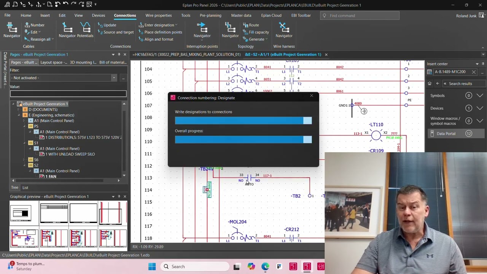Click Place definition points
487x274 pixels.
tap(160, 32)
